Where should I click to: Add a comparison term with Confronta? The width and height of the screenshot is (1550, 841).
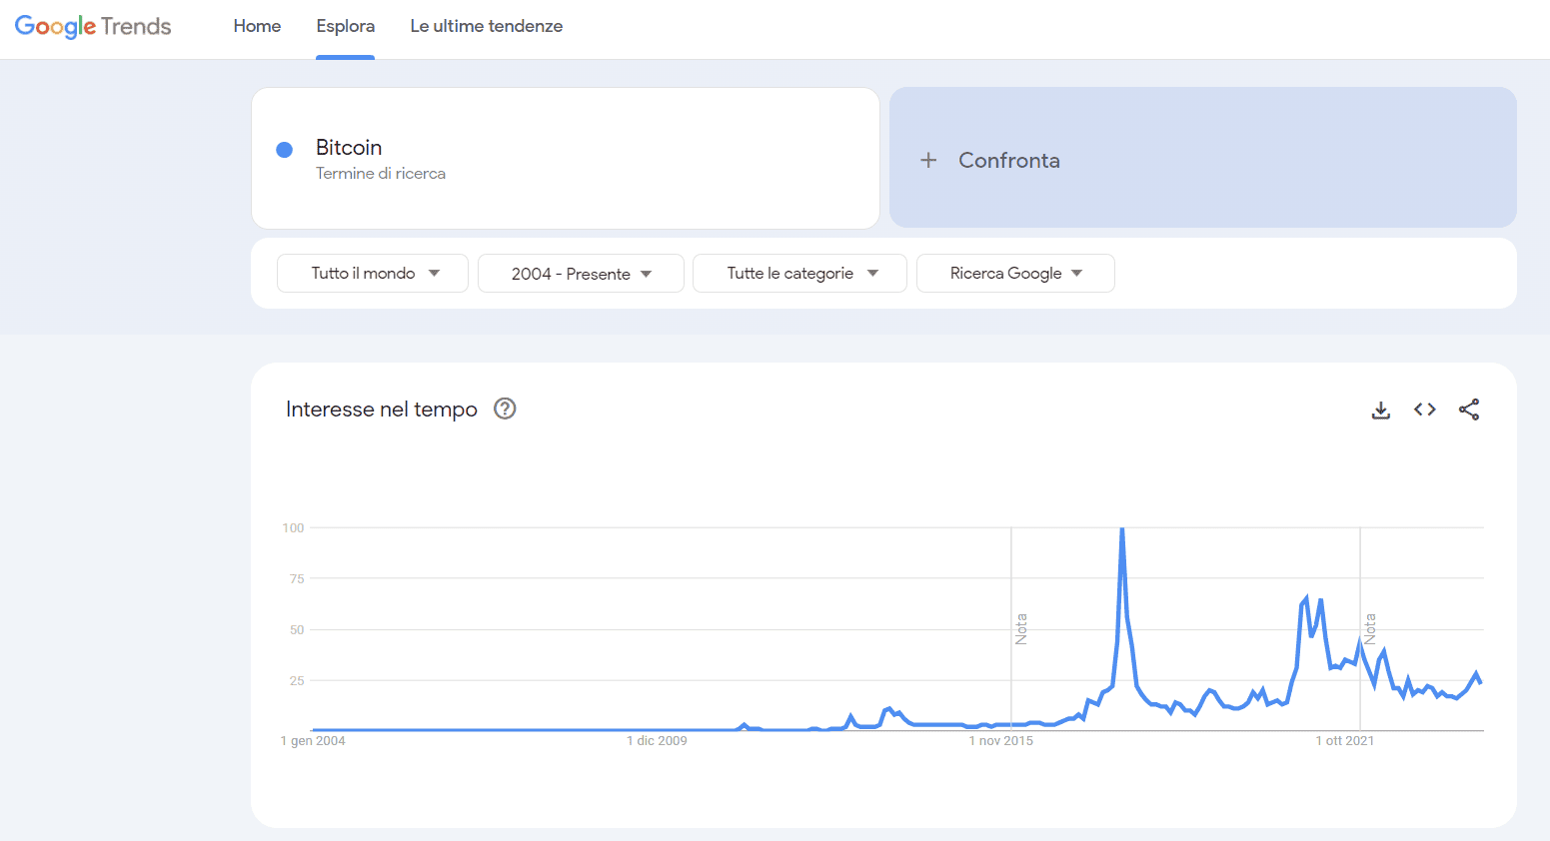pos(1203,158)
